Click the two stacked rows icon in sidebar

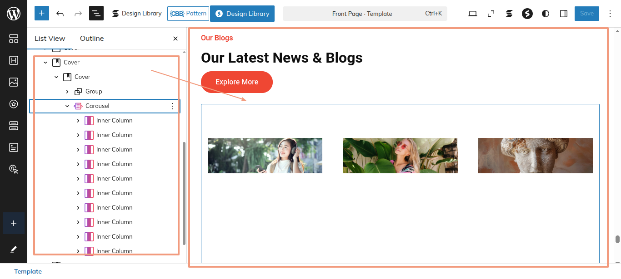coord(14,126)
